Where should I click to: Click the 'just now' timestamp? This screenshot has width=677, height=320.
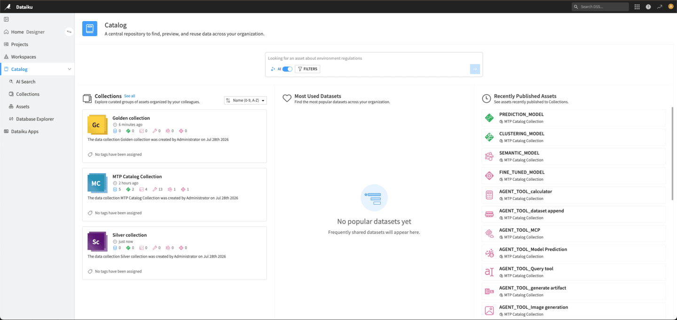(x=126, y=242)
